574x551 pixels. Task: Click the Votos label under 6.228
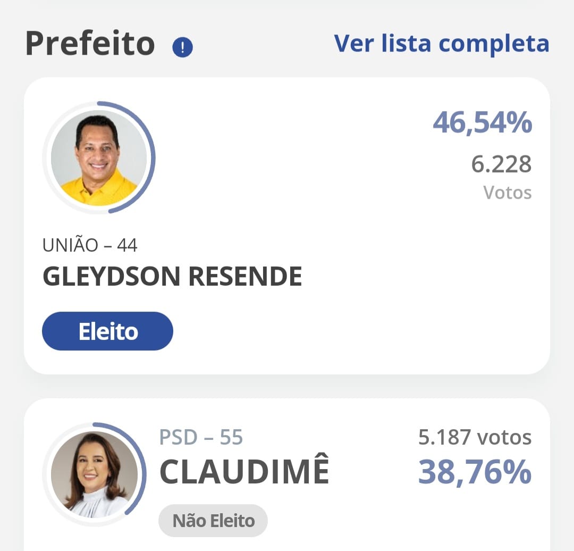coord(508,192)
